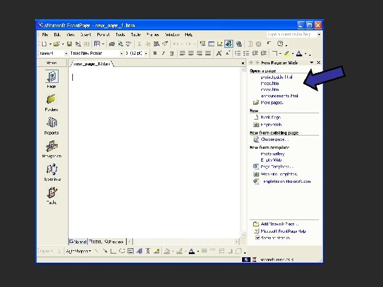
Task: Click the Print toolbar icon
Action: (x=112, y=44)
